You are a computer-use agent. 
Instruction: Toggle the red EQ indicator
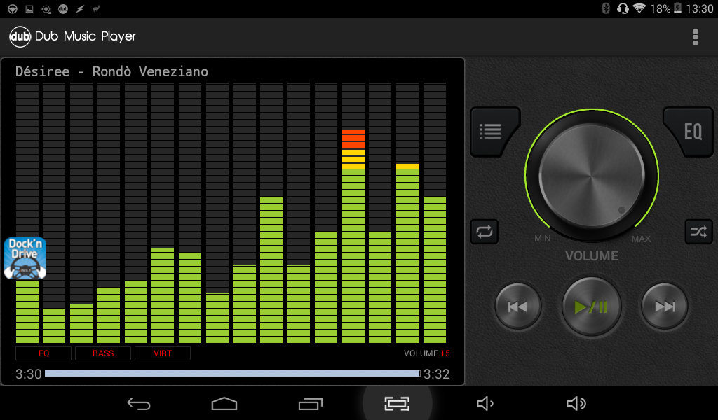(x=43, y=353)
